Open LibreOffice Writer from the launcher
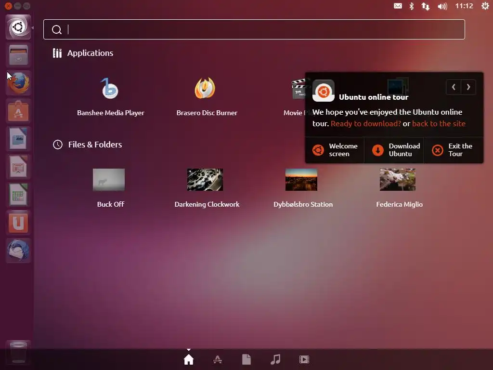Screen dimensions: 493x370 point(18,139)
